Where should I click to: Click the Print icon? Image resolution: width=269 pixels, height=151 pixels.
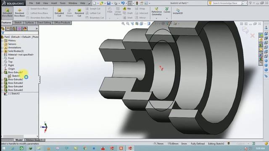[x=116, y=3]
